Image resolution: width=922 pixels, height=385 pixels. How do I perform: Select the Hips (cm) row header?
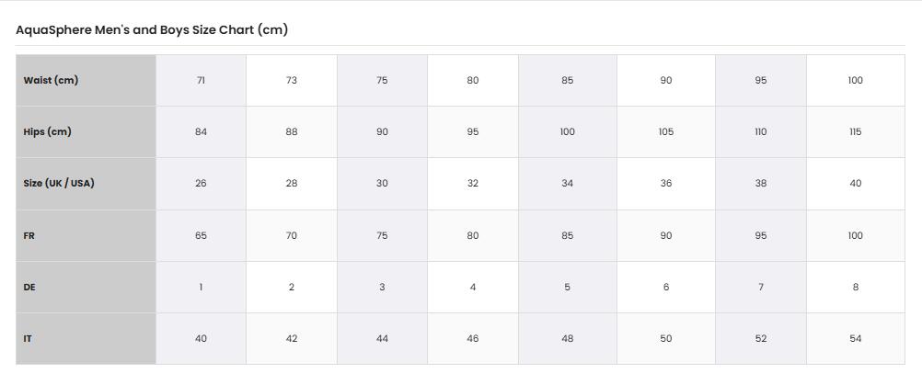coord(86,132)
